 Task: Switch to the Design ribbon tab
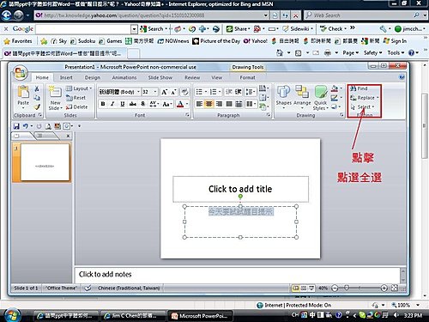click(x=93, y=77)
